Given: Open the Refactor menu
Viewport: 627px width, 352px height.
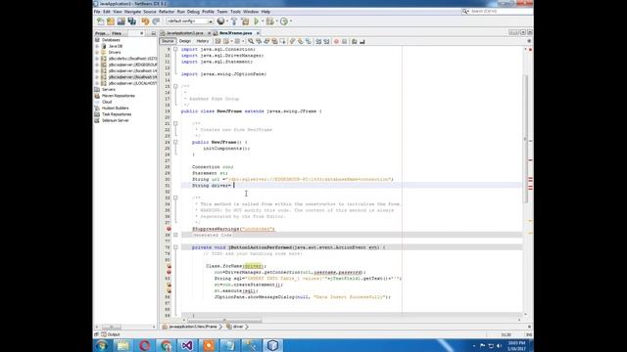Looking at the screenshot, I should 167,12.
